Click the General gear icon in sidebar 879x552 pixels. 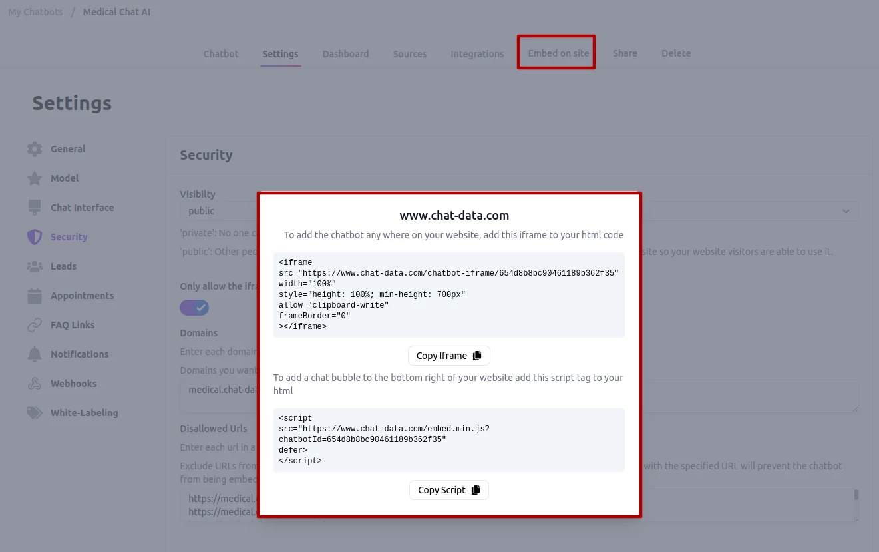pyautogui.click(x=35, y=149)
